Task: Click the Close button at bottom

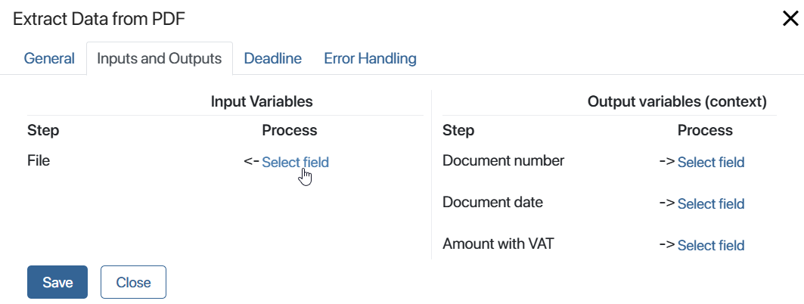Action: [x=133, y=282]
